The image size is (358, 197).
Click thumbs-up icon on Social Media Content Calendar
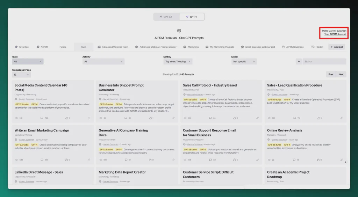coord(66,118)
